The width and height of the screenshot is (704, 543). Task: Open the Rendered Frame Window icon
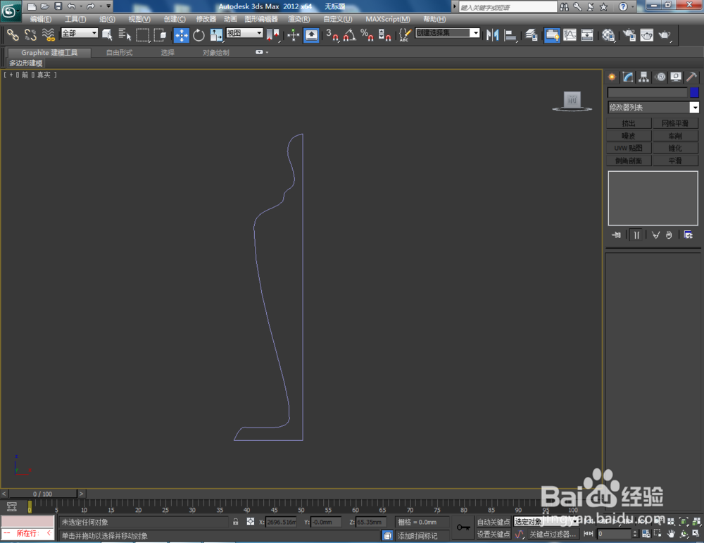point(646,35)
